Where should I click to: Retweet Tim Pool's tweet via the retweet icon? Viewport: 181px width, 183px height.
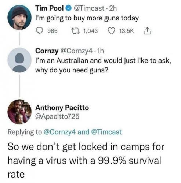pos(75,31)
